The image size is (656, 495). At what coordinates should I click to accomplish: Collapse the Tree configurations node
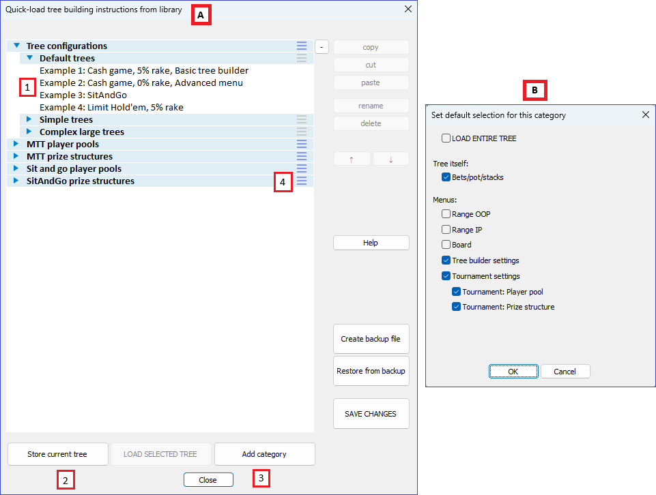click(x=15, y=46)
